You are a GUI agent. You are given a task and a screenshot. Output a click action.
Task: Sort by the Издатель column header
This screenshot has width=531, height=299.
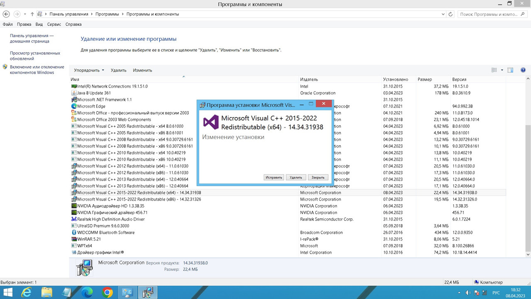340,79
